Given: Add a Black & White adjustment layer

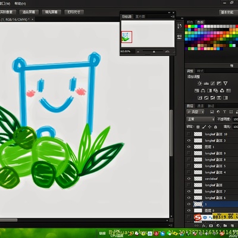Looking at the screenshot, I should (x=209, y=90).
